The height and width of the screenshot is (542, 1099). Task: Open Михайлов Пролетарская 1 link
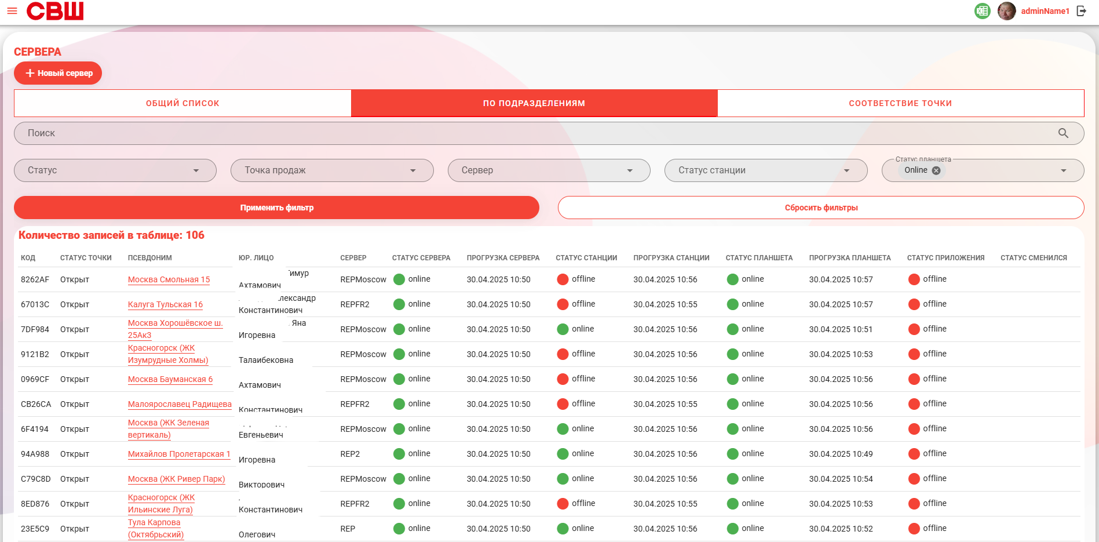(179, 454)
